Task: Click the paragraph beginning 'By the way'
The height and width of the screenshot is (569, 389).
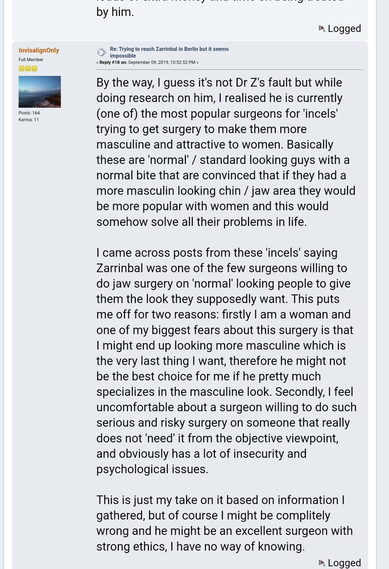Action: coord(226,152)
